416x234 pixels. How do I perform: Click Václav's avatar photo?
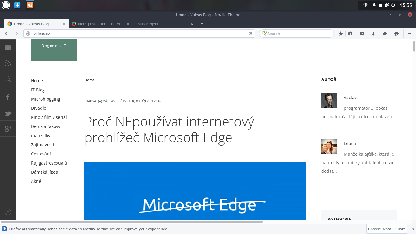[x=329, y=101]
